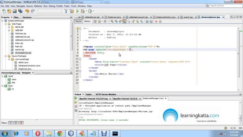Click the Save All toolbar icon
Screen dimensions: 243x137
point(20,11)
